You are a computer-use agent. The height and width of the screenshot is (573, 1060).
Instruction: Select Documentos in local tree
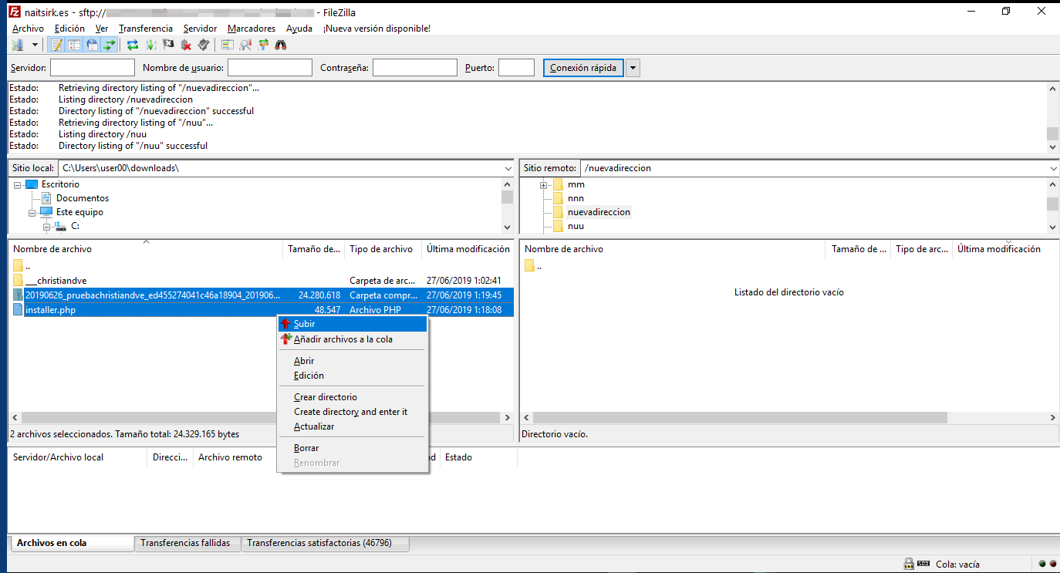pyautogui.click(x=83, y=198)
